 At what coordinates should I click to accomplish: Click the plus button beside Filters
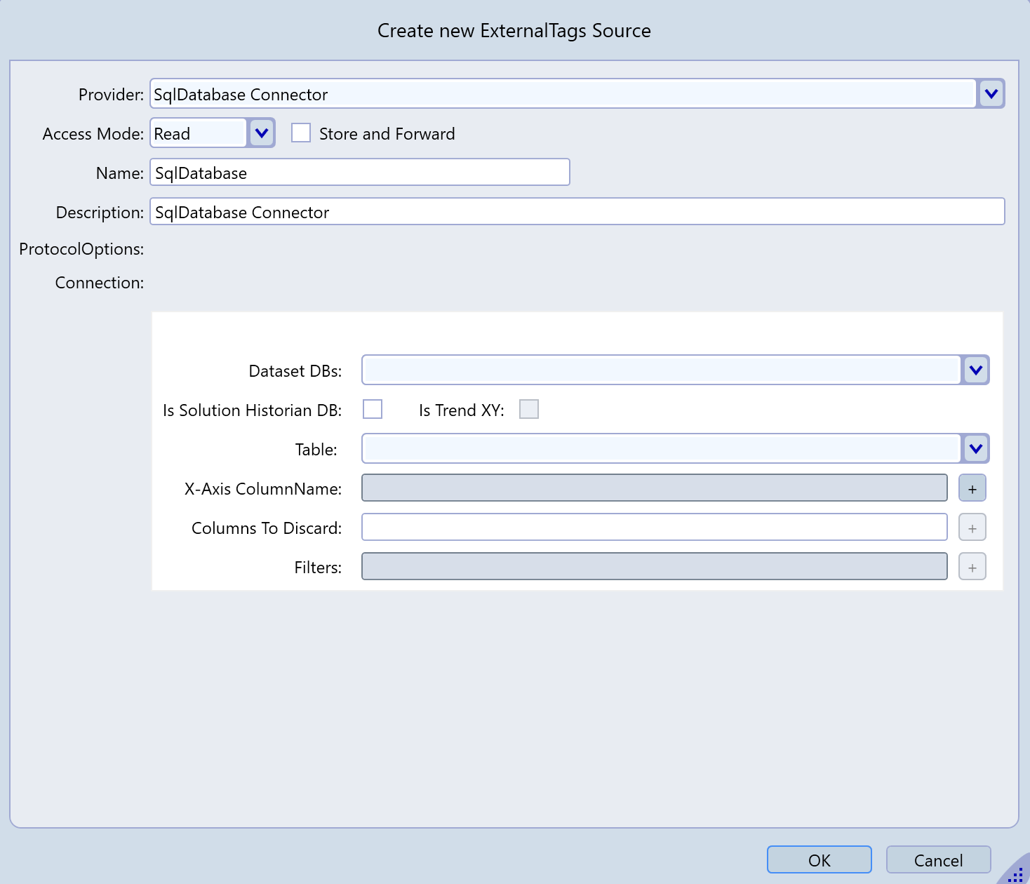(972, 567)
